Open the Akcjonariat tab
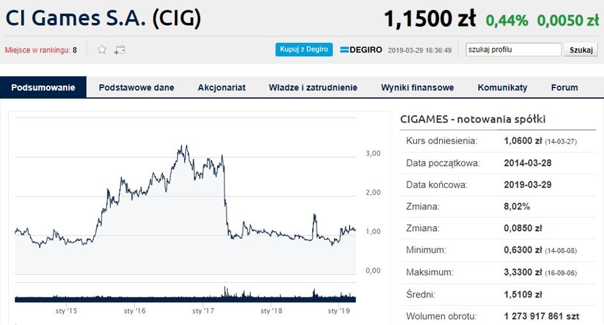 221,87
